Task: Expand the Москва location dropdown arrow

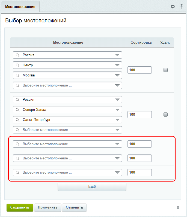Action: [x=117, y=75]
